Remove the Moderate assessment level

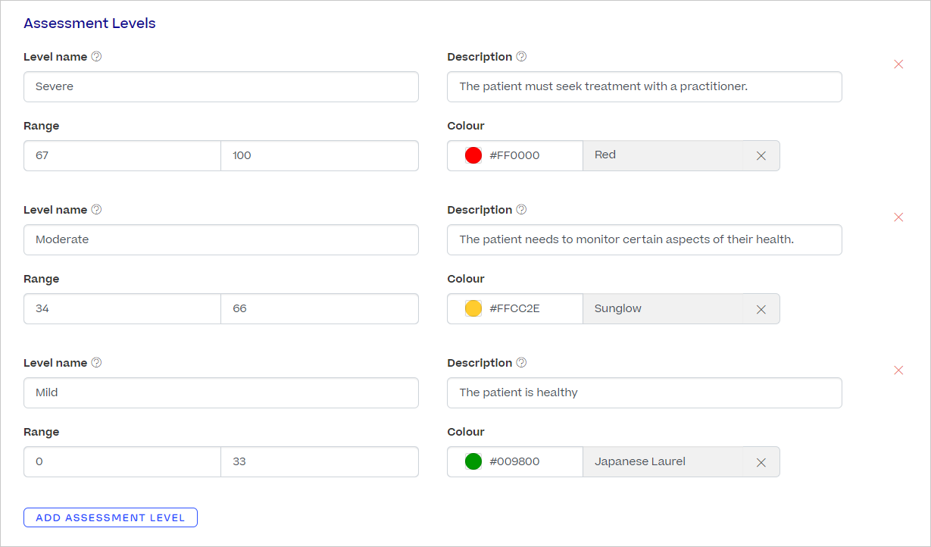898,217
